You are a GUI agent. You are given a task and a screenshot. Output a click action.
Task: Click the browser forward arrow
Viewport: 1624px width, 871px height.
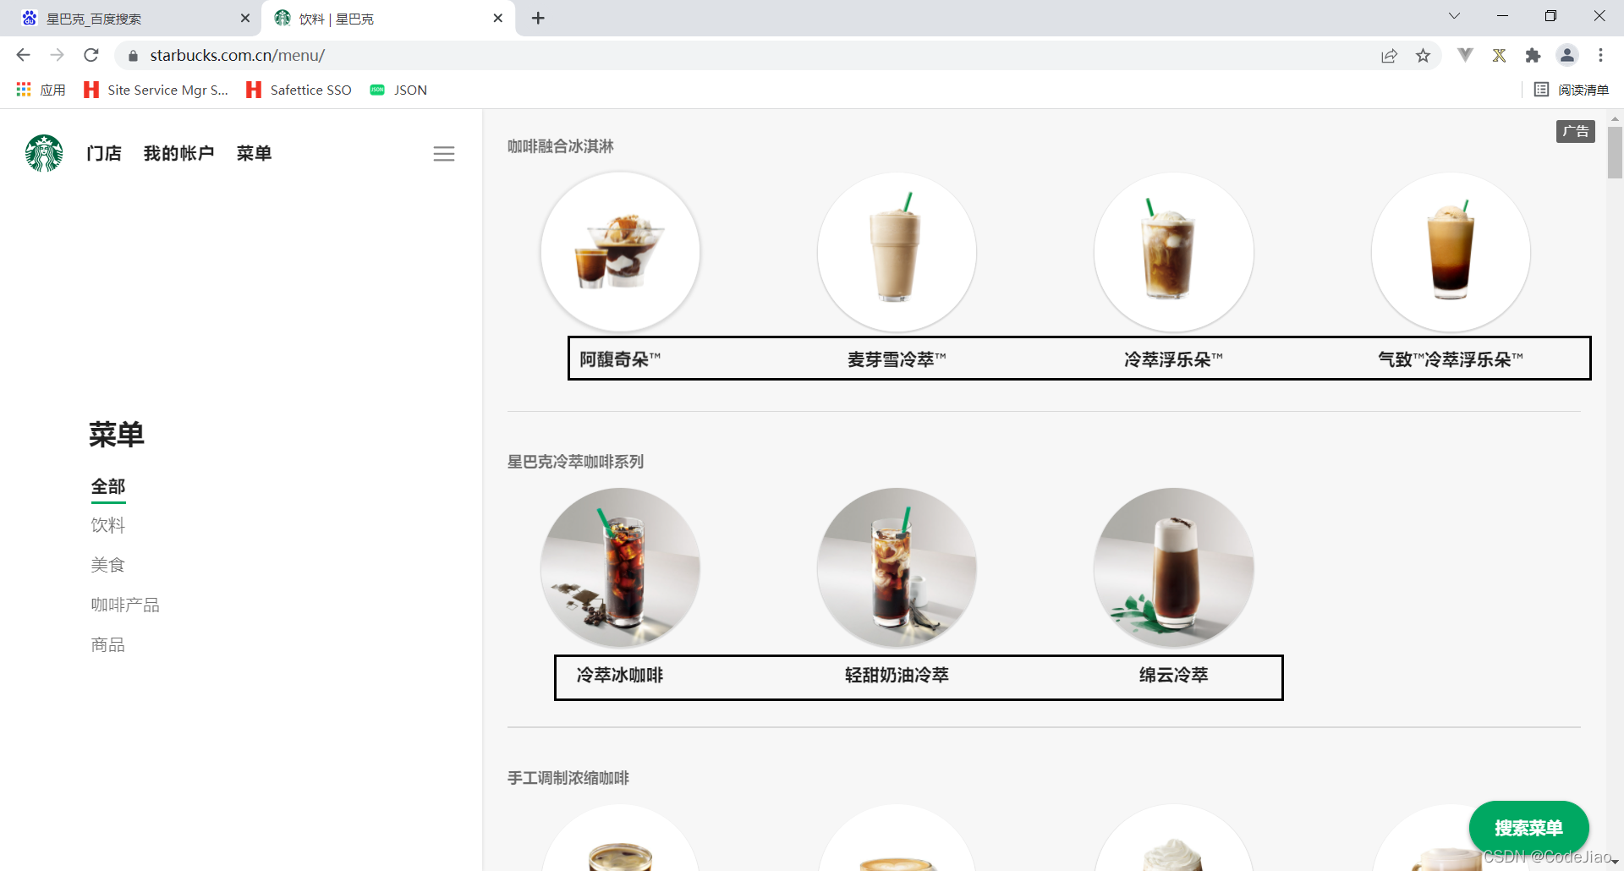pyautogui.click(x=57, y=55)
